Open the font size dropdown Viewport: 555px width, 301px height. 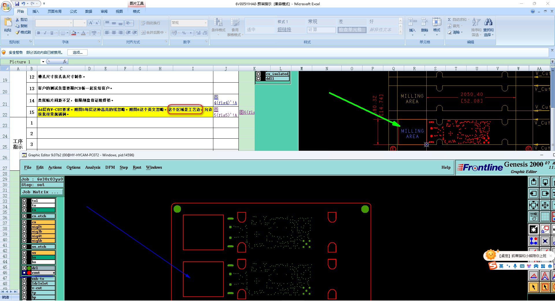pyautogui.click(x=84, y=23)
